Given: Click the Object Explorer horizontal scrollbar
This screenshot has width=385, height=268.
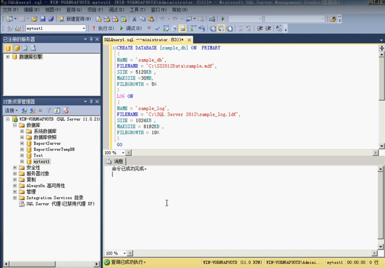Looking at the screenshot, I should [x=51, y=264].
